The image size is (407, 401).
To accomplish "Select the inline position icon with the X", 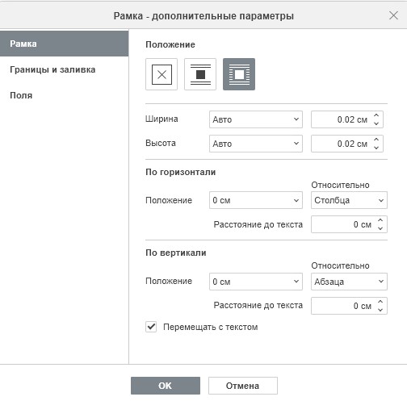I will [x=162, y=74].
